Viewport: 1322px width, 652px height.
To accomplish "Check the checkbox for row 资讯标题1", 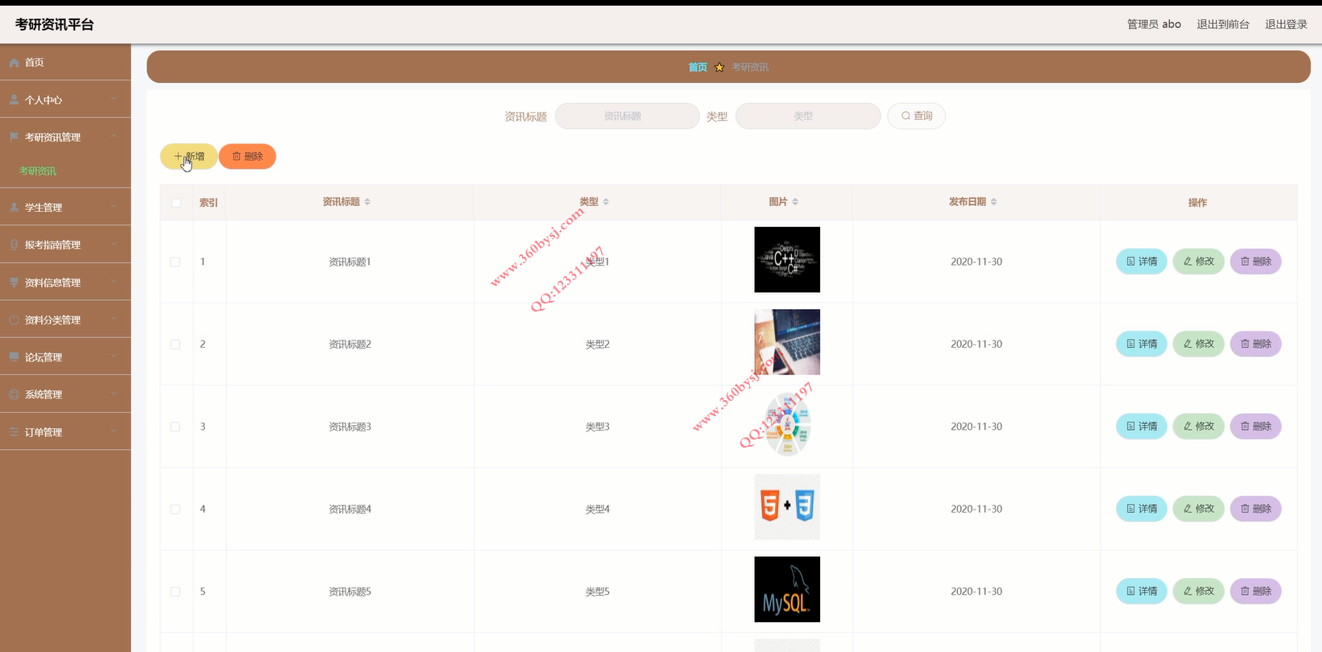I will point(175,262).
